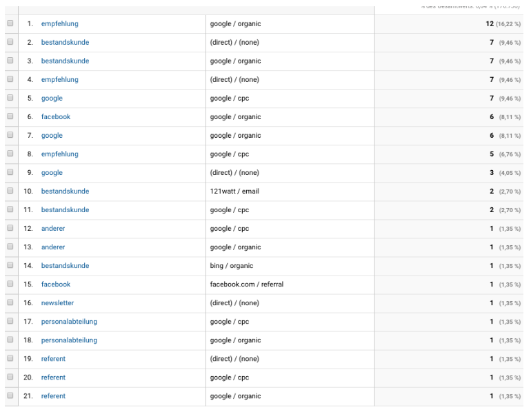Enable checkbox for row 16 newsletter
The height and width of the screenshot is (414, 531).
pyautogui.click(x=10, y=302)
